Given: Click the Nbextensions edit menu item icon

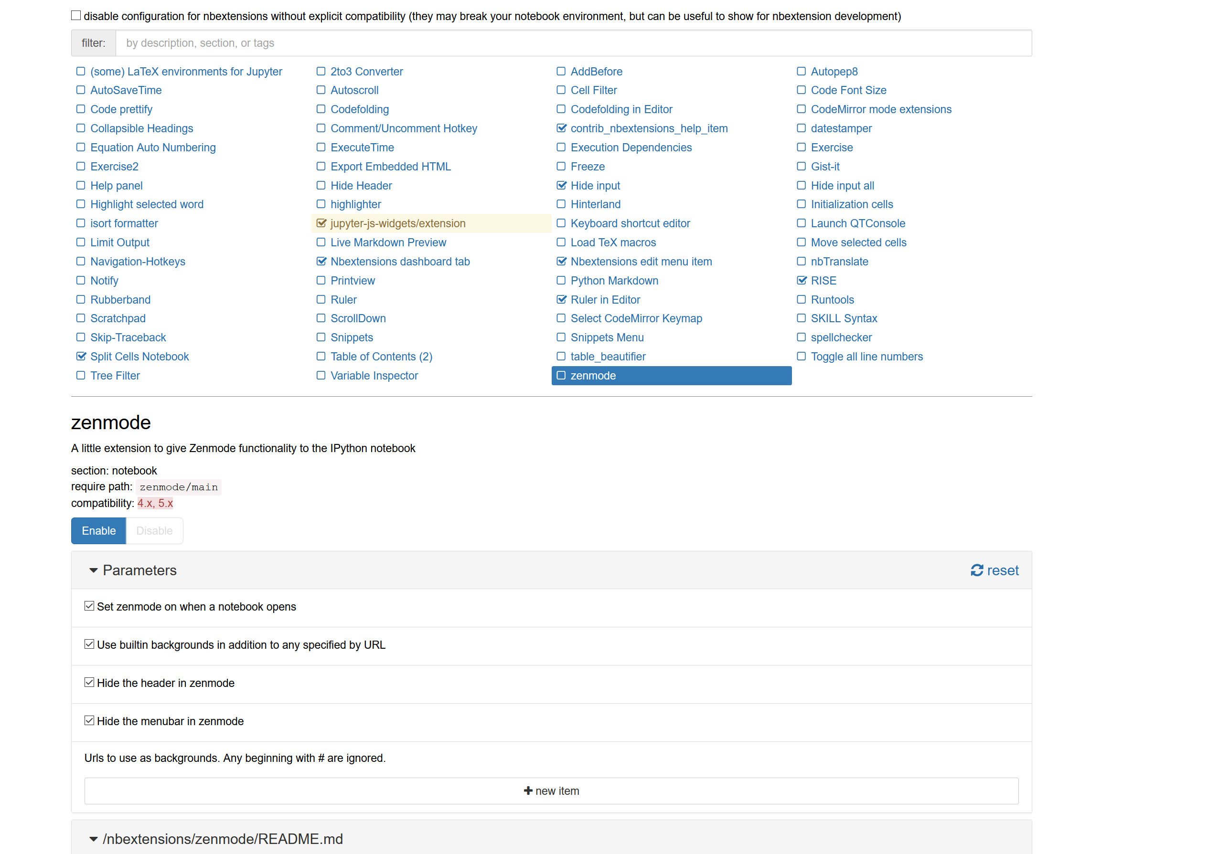Looking at the screenshot, I should click(x=560, y=261).
